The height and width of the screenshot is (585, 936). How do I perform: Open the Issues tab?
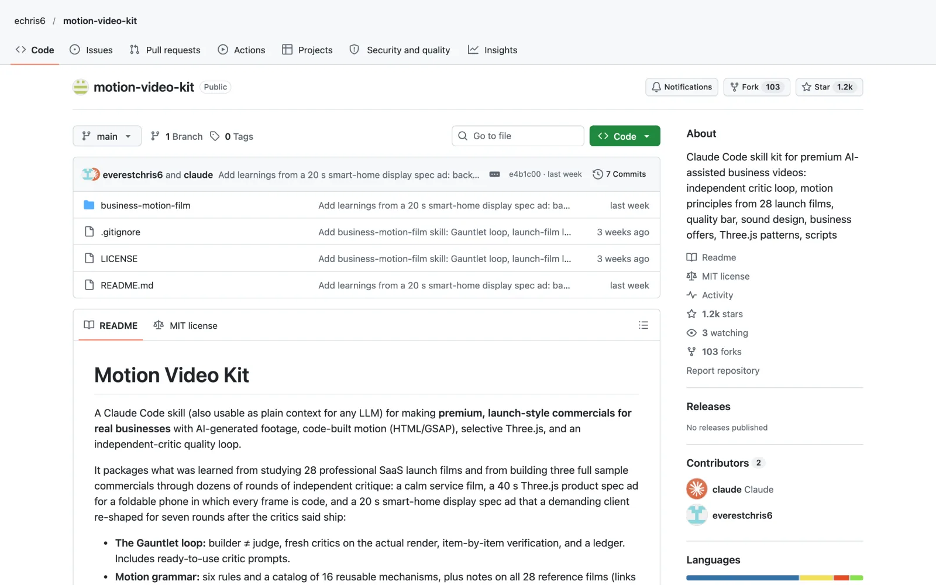(91, 50)
